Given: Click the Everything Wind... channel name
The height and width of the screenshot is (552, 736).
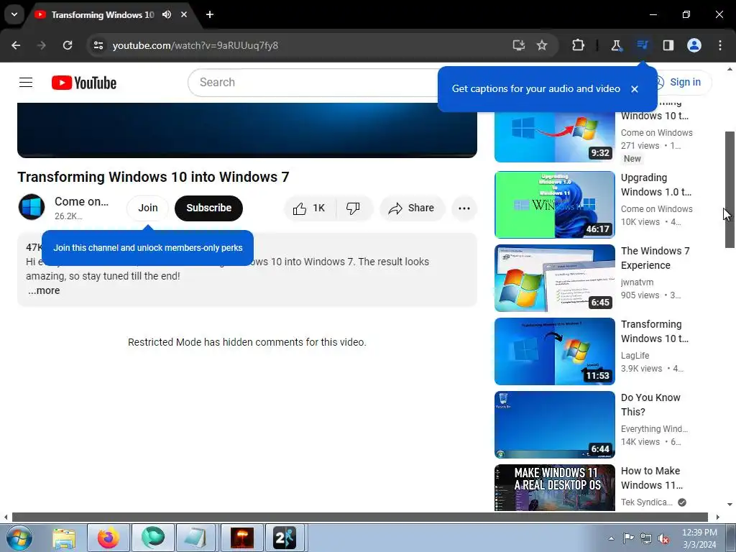Looking at the screenshot, I should (x=654, y=428).
